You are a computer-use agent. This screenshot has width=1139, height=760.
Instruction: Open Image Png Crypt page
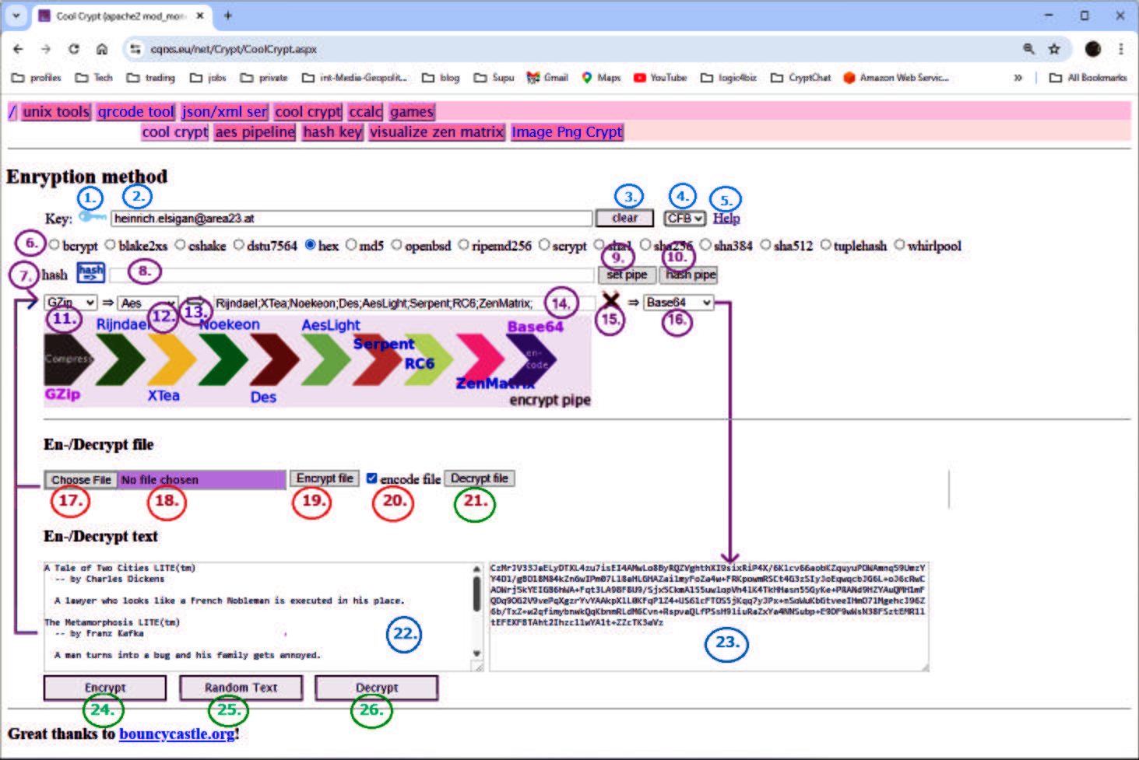pos(567,132)
